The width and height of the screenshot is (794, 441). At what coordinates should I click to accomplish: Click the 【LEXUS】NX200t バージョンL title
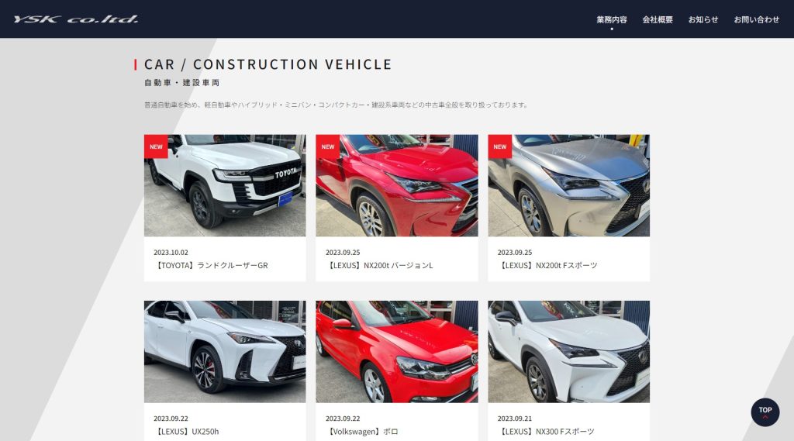[x=379, y=265]
